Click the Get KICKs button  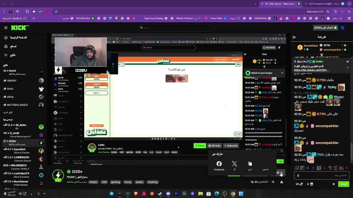[325, 28]
